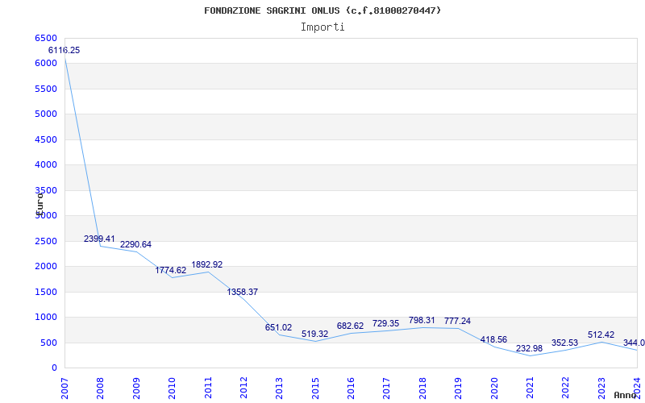Select year 2021 on the x-axis

pyautogui.click(x=530, y=388)
